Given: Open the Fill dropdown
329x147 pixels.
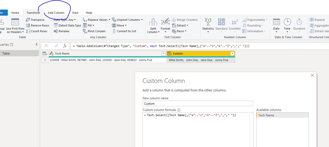Looking at the screenshot, I should pyautogui.click(x=88, y=25).
